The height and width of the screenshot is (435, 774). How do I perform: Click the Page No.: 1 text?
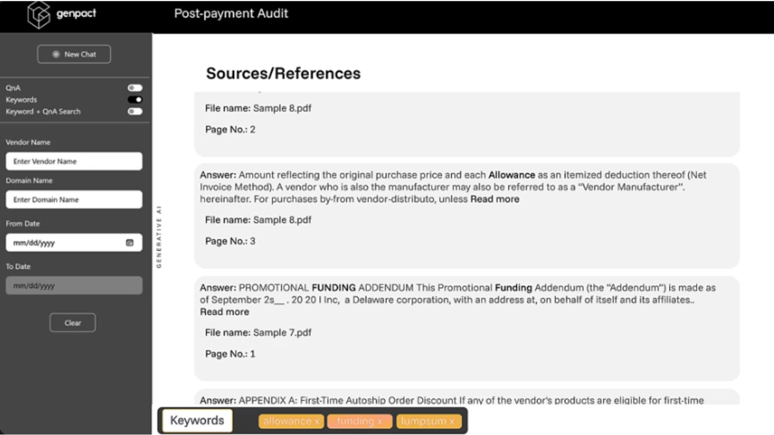click(230, 353)
